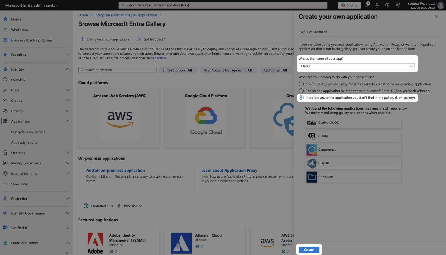Launch Copilot from the top bar
Viewport: 446px width, 255px height.
click(350, 5)
